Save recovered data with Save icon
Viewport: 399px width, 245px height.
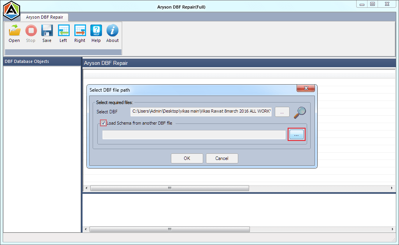tap(47, 30)
